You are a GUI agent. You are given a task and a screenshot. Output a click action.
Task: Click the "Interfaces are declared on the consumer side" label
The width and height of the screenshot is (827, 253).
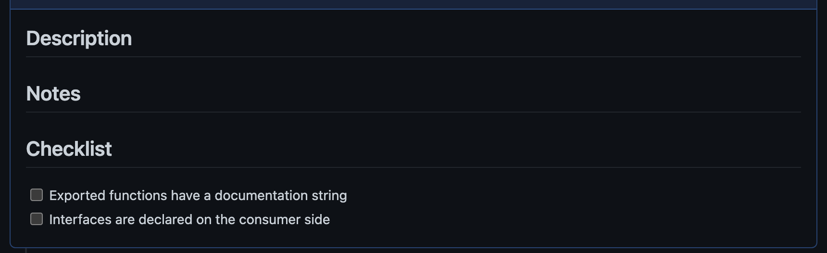(189, 219)
